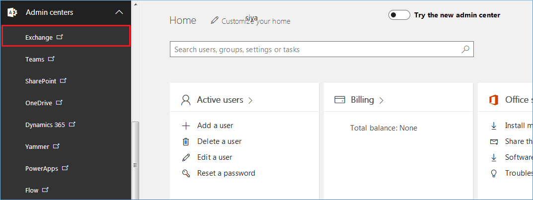This screenshot has width=533, height=200.
Task: Open the PowerApps admin center
Action: pyautogui.click(x=41, y=168)
